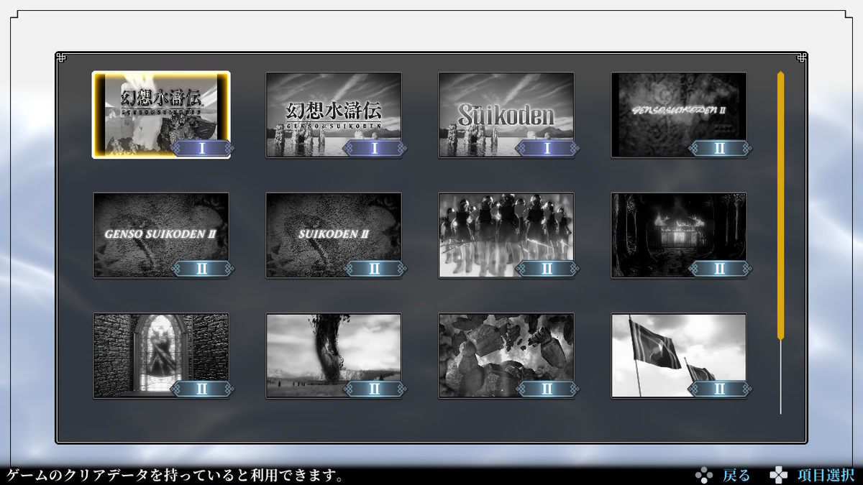Screen dimensions: 863x485
Task: Click the I badge on Suikoden thumbnail
Action: 547,148
